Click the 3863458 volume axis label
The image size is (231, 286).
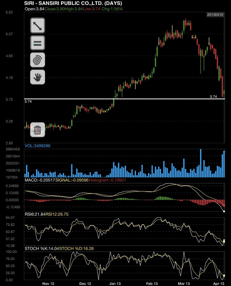pyautogui.click(x=13, y=149)
